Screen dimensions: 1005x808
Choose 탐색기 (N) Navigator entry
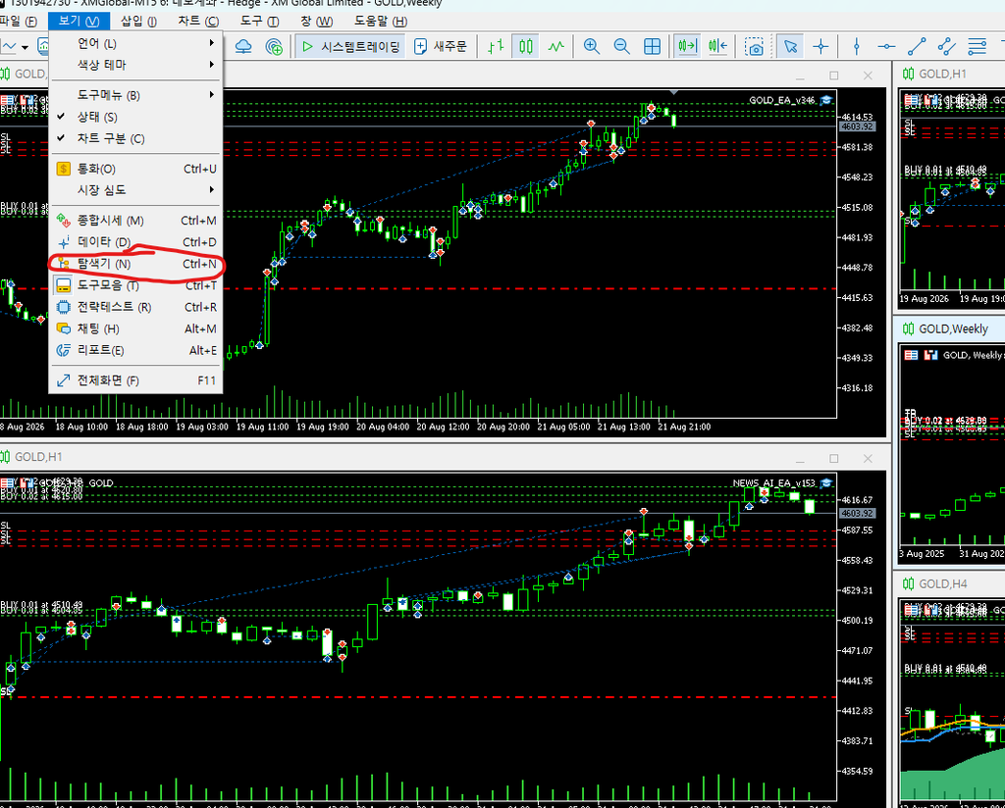pyautogui.click(x=135, y=264)
